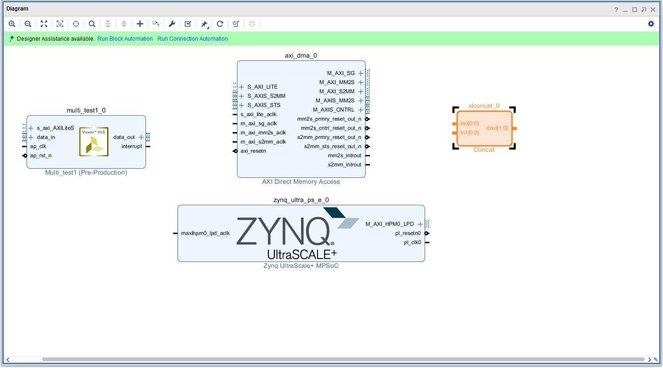The image size is (663, 368).
Task: Click the pin toolbar icon
Action: [205, 24]
